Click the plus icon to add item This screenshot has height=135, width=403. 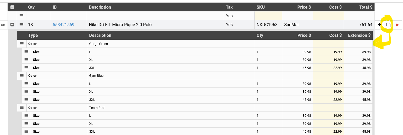(x=379, y=25)
